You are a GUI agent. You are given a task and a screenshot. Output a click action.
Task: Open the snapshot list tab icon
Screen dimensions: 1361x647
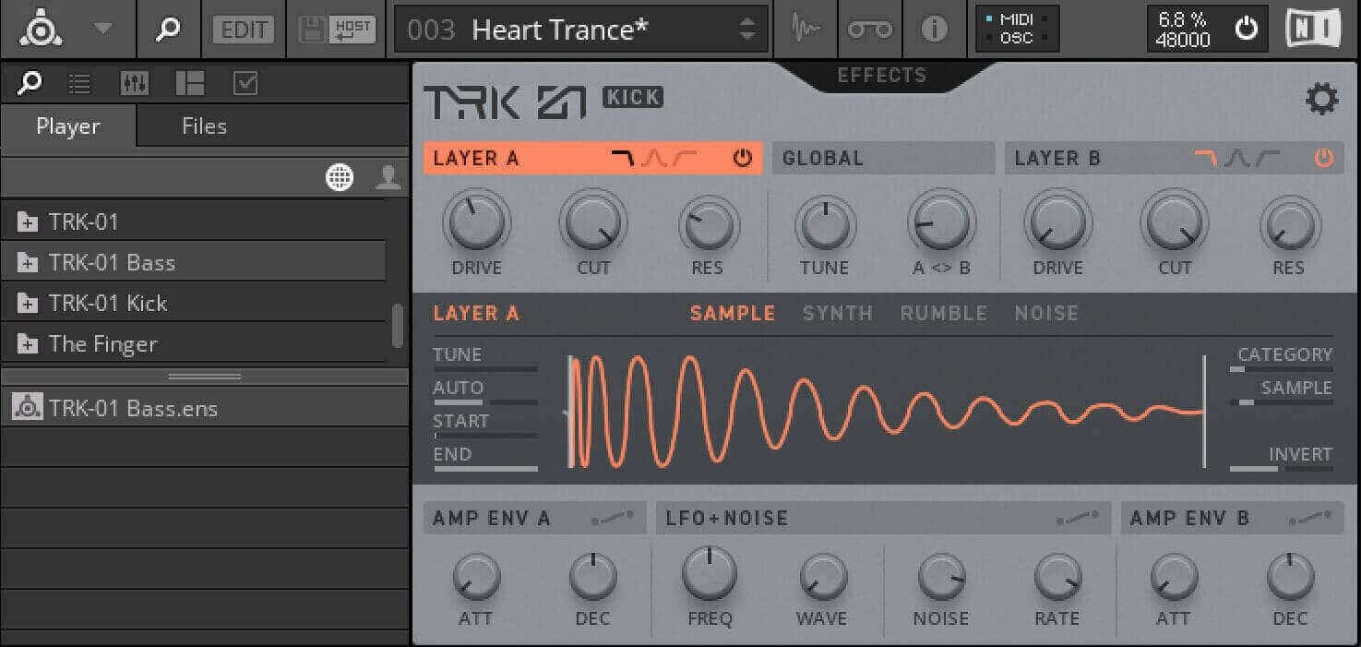click(80, 84)
